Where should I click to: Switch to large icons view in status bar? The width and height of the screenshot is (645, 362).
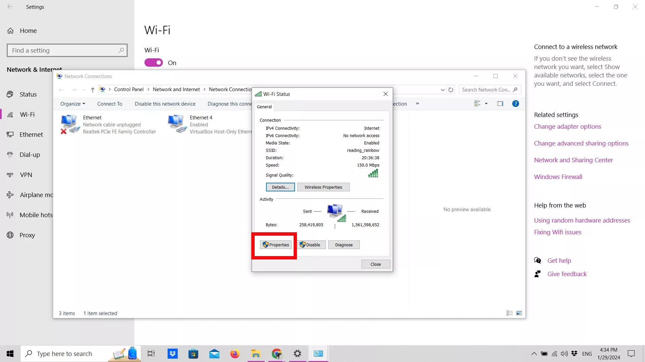coord(519,313)
